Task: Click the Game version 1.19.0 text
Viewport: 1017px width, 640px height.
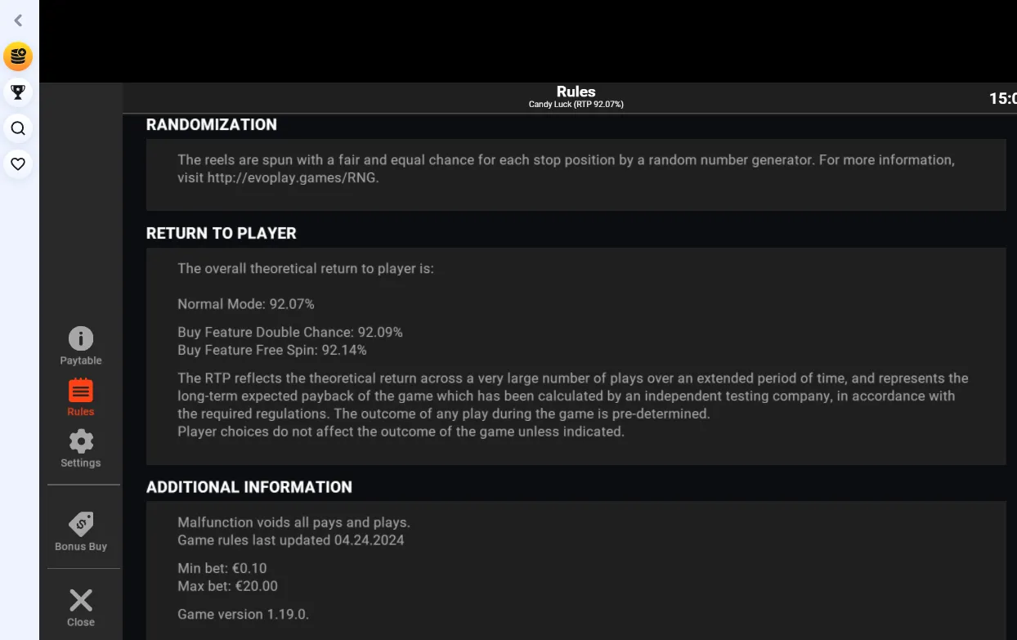Action: click(x=244, y=614)
